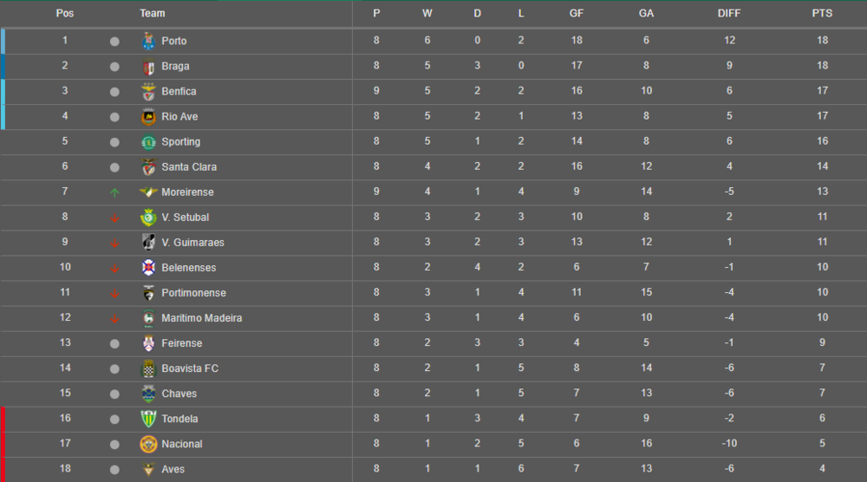Open the V. Guimaraes team link
Viewport: 867px width, 482px height.
192,243
